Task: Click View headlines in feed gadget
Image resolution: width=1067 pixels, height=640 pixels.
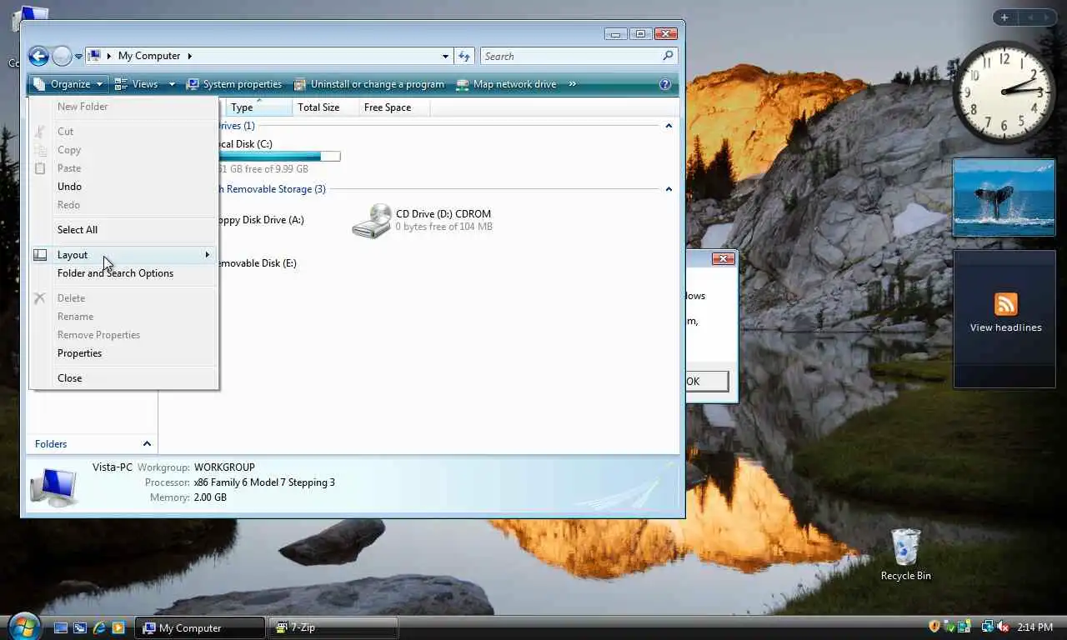Action: pyautogui.click(x=1005, y=327)
